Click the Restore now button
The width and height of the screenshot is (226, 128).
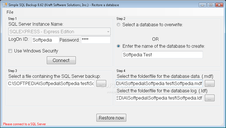(x=111, y=118)
